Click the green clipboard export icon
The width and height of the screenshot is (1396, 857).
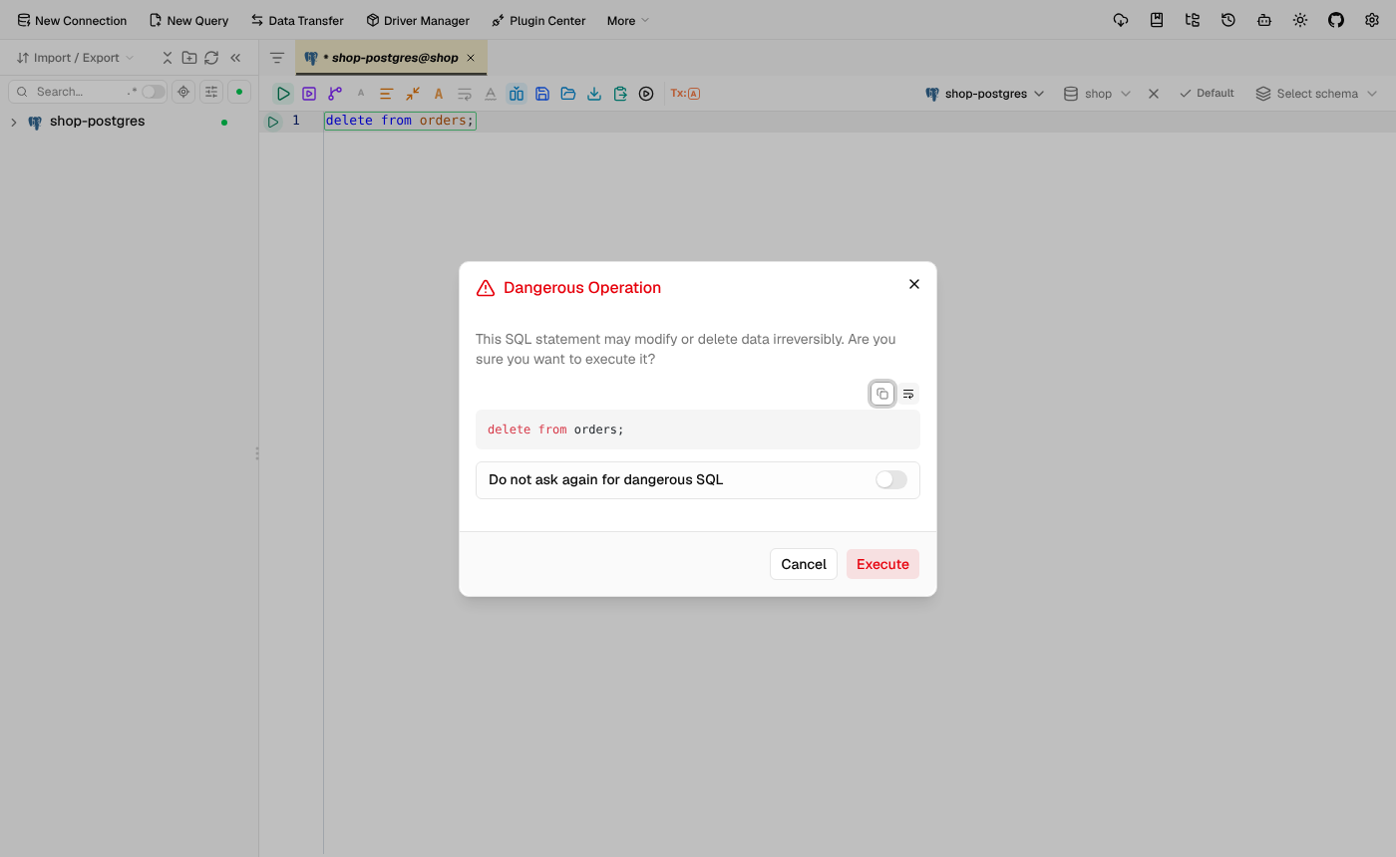[x=620, y=94]
